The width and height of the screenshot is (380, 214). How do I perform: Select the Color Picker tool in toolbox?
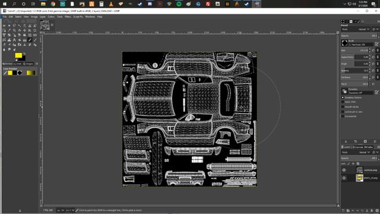pos(9,30)
